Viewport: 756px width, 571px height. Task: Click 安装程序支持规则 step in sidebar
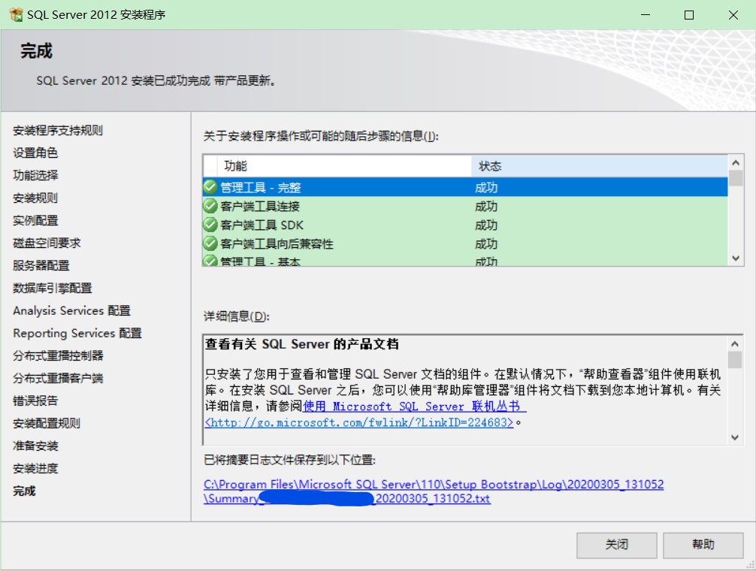(58, 130)
